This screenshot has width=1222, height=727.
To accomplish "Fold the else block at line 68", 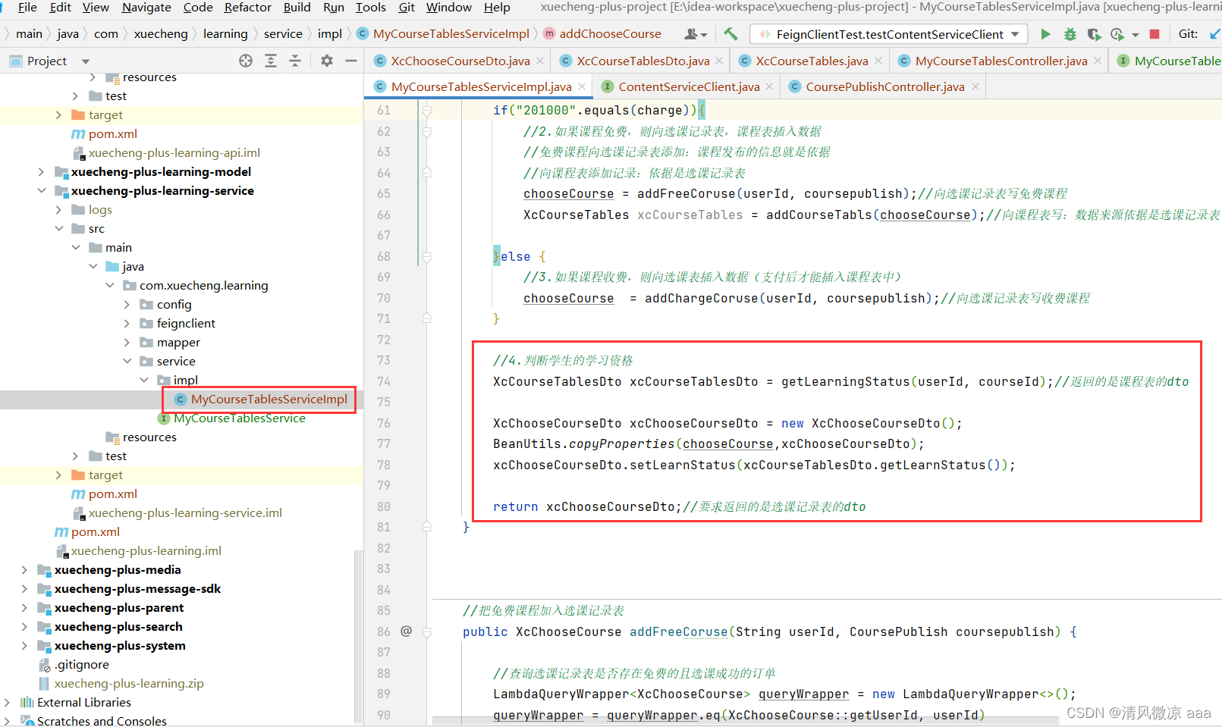I will [x=427, y=257].
